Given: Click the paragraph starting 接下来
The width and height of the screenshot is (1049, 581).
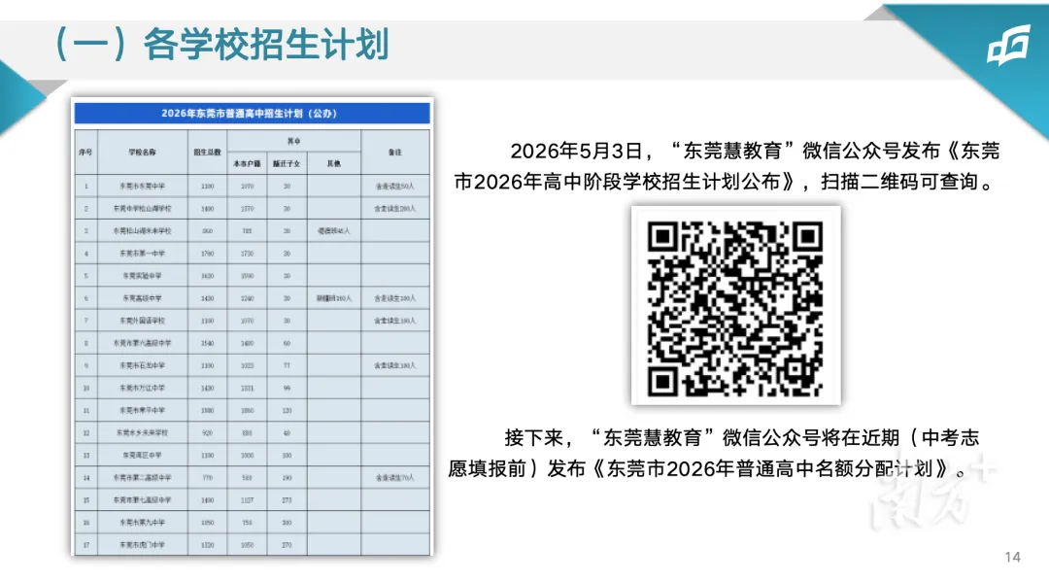Looking at the screenshot, I should pos(713,453).
